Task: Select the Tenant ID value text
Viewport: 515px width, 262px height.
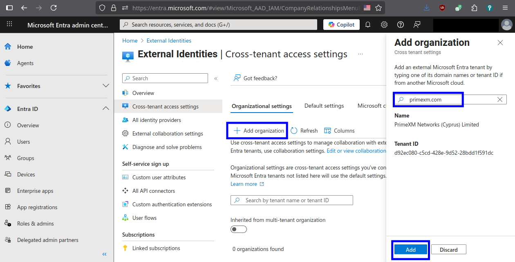Action: coord(444,153)
